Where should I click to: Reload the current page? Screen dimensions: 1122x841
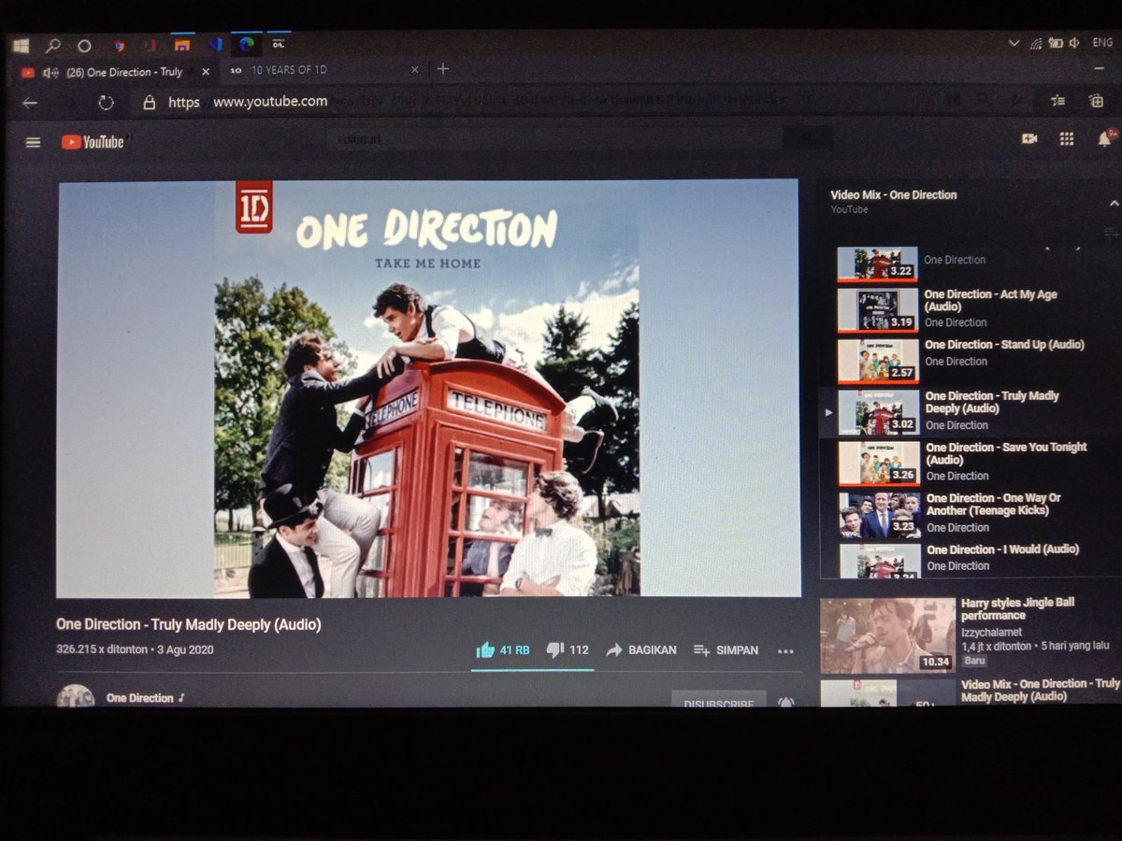[x=106, y=103]
